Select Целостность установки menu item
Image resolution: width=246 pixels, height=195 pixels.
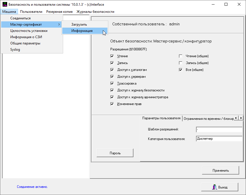[x=29, y=31]
